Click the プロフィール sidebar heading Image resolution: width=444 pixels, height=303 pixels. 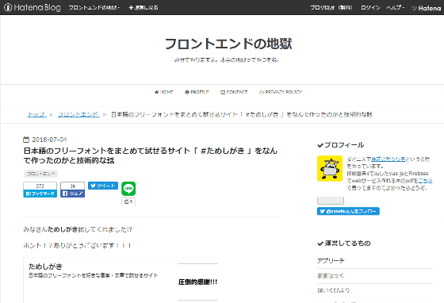point(341,145)
